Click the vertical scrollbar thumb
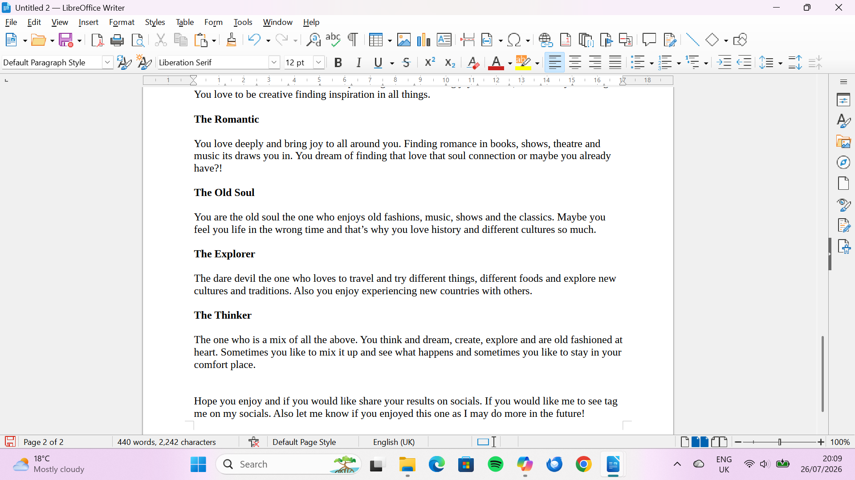This screenshot has height=480, width=855. click(x=822, y=374)
